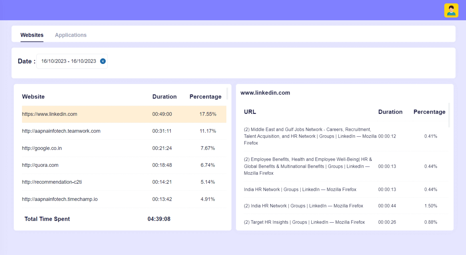Click the Percentage header in websites table
466x255 pixels.
click(205, 97)
